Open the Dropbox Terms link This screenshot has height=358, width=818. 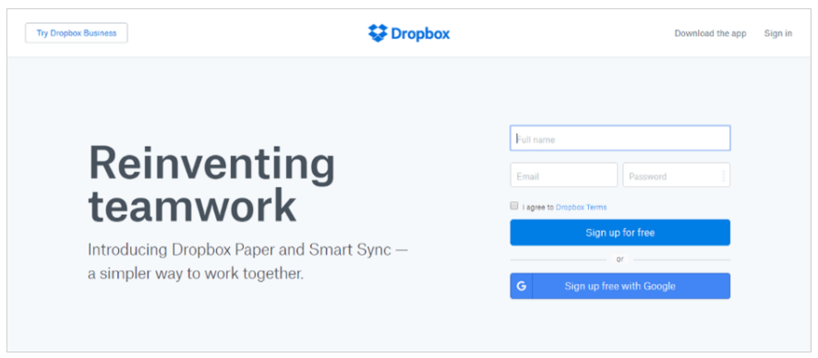(581, 207)
